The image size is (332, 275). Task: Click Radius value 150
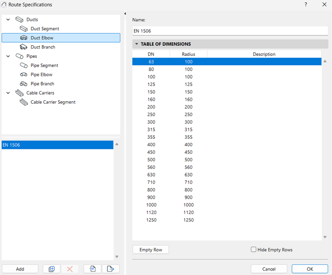189,92
